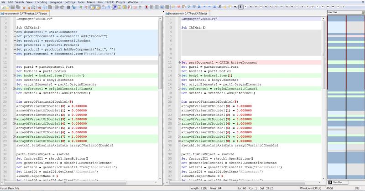Click the Save toolbar icon
The width and height of the screenshot is (365, 191).
13,7
